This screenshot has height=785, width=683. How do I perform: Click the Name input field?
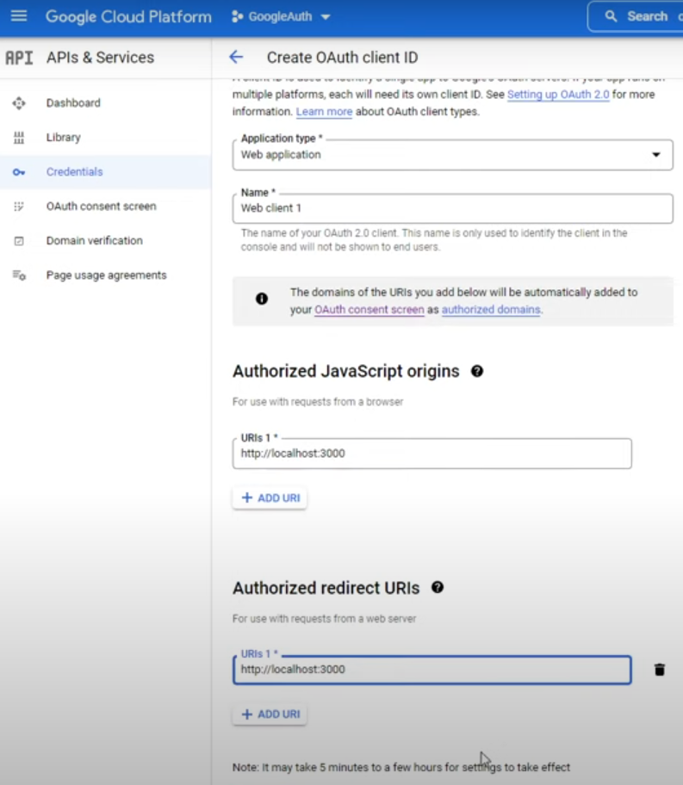coord(452,208)
